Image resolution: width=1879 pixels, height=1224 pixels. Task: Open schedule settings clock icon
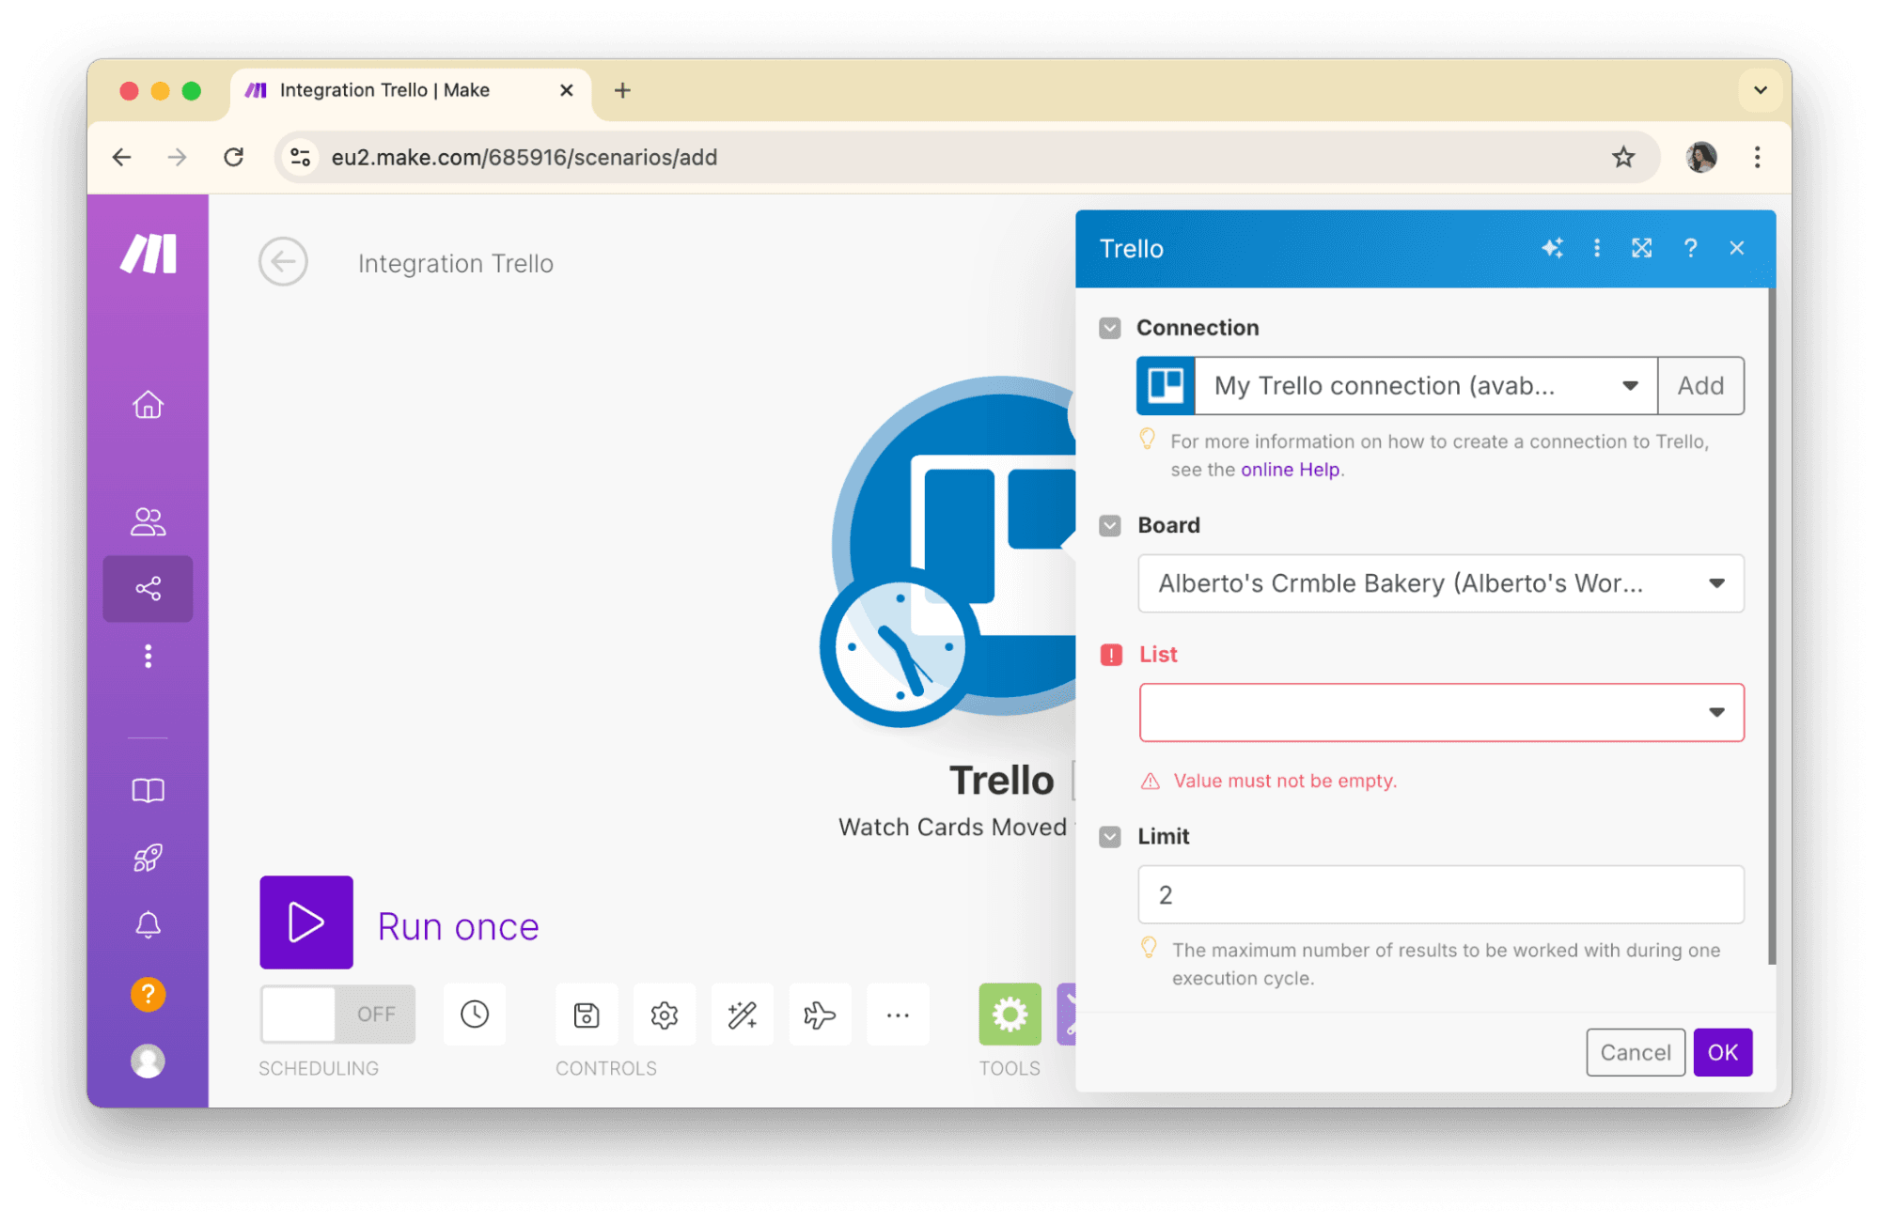tap(475, 1015)
